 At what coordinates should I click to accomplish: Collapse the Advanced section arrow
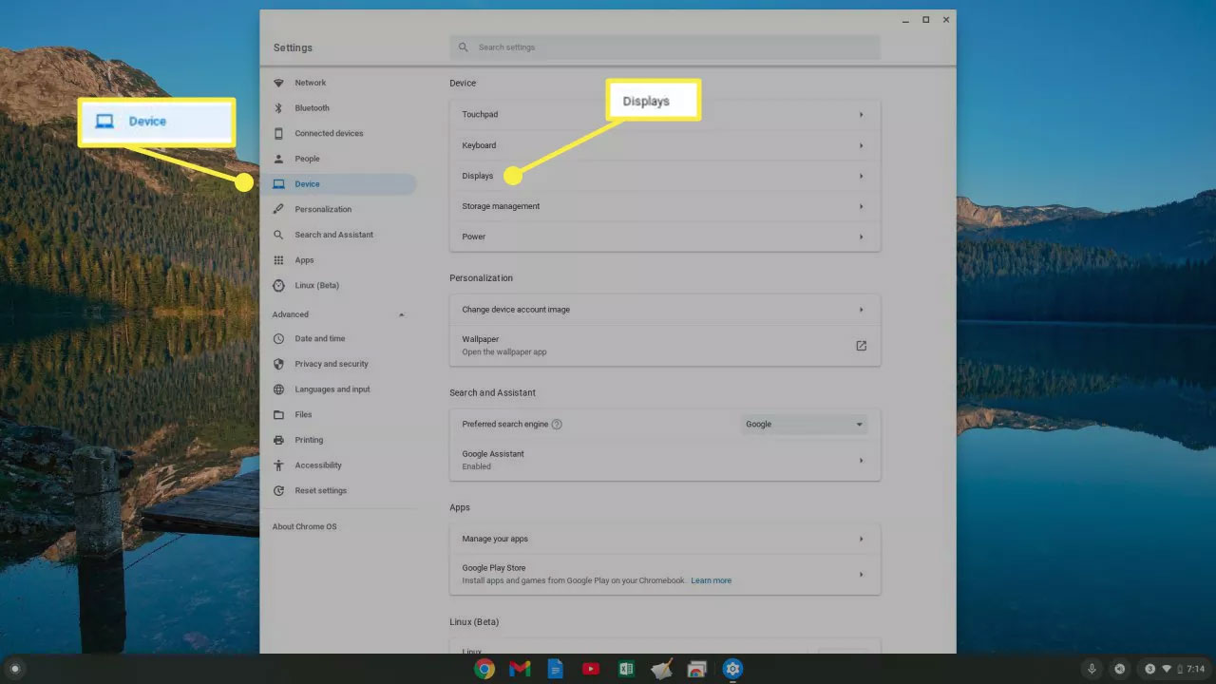click(402, 314)
